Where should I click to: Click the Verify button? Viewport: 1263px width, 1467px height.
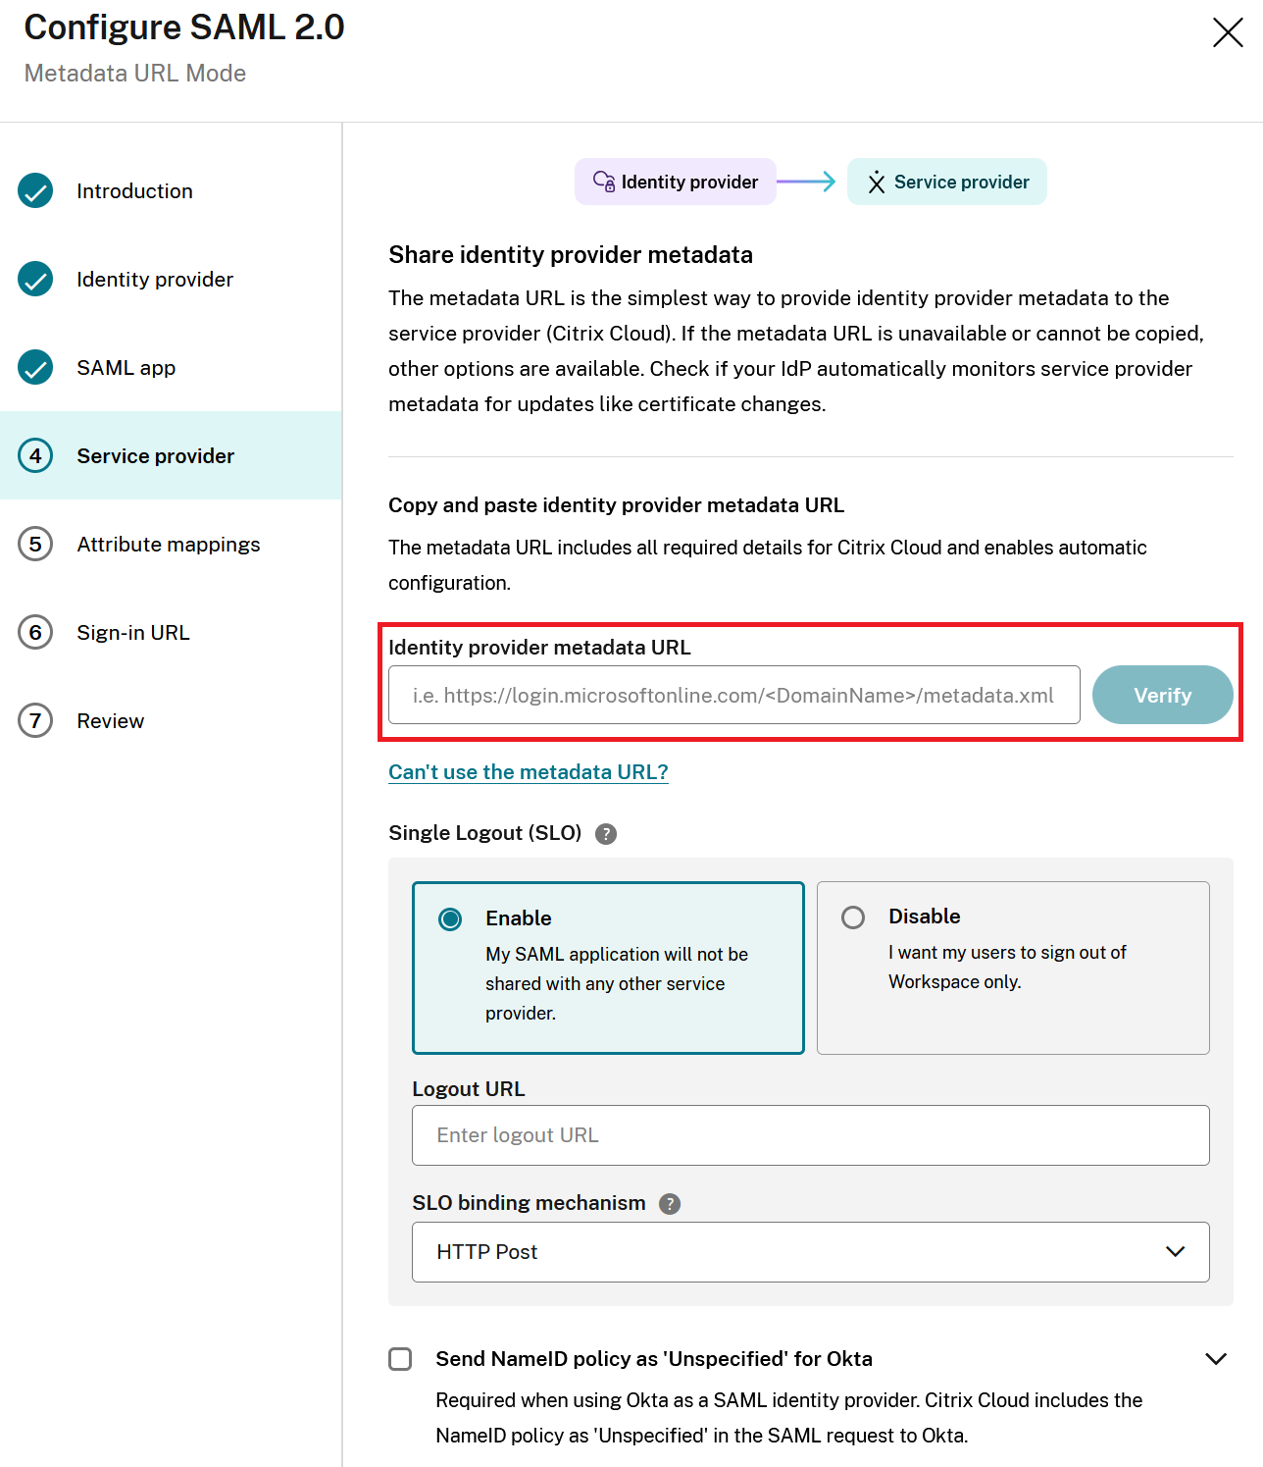(x=1162, y=695)
